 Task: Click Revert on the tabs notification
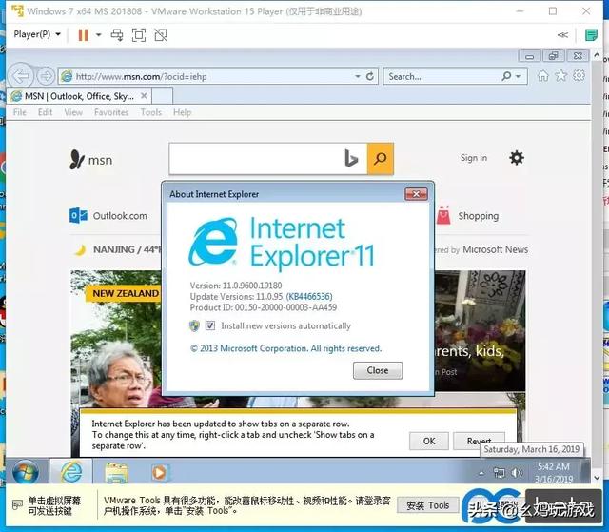479,441
